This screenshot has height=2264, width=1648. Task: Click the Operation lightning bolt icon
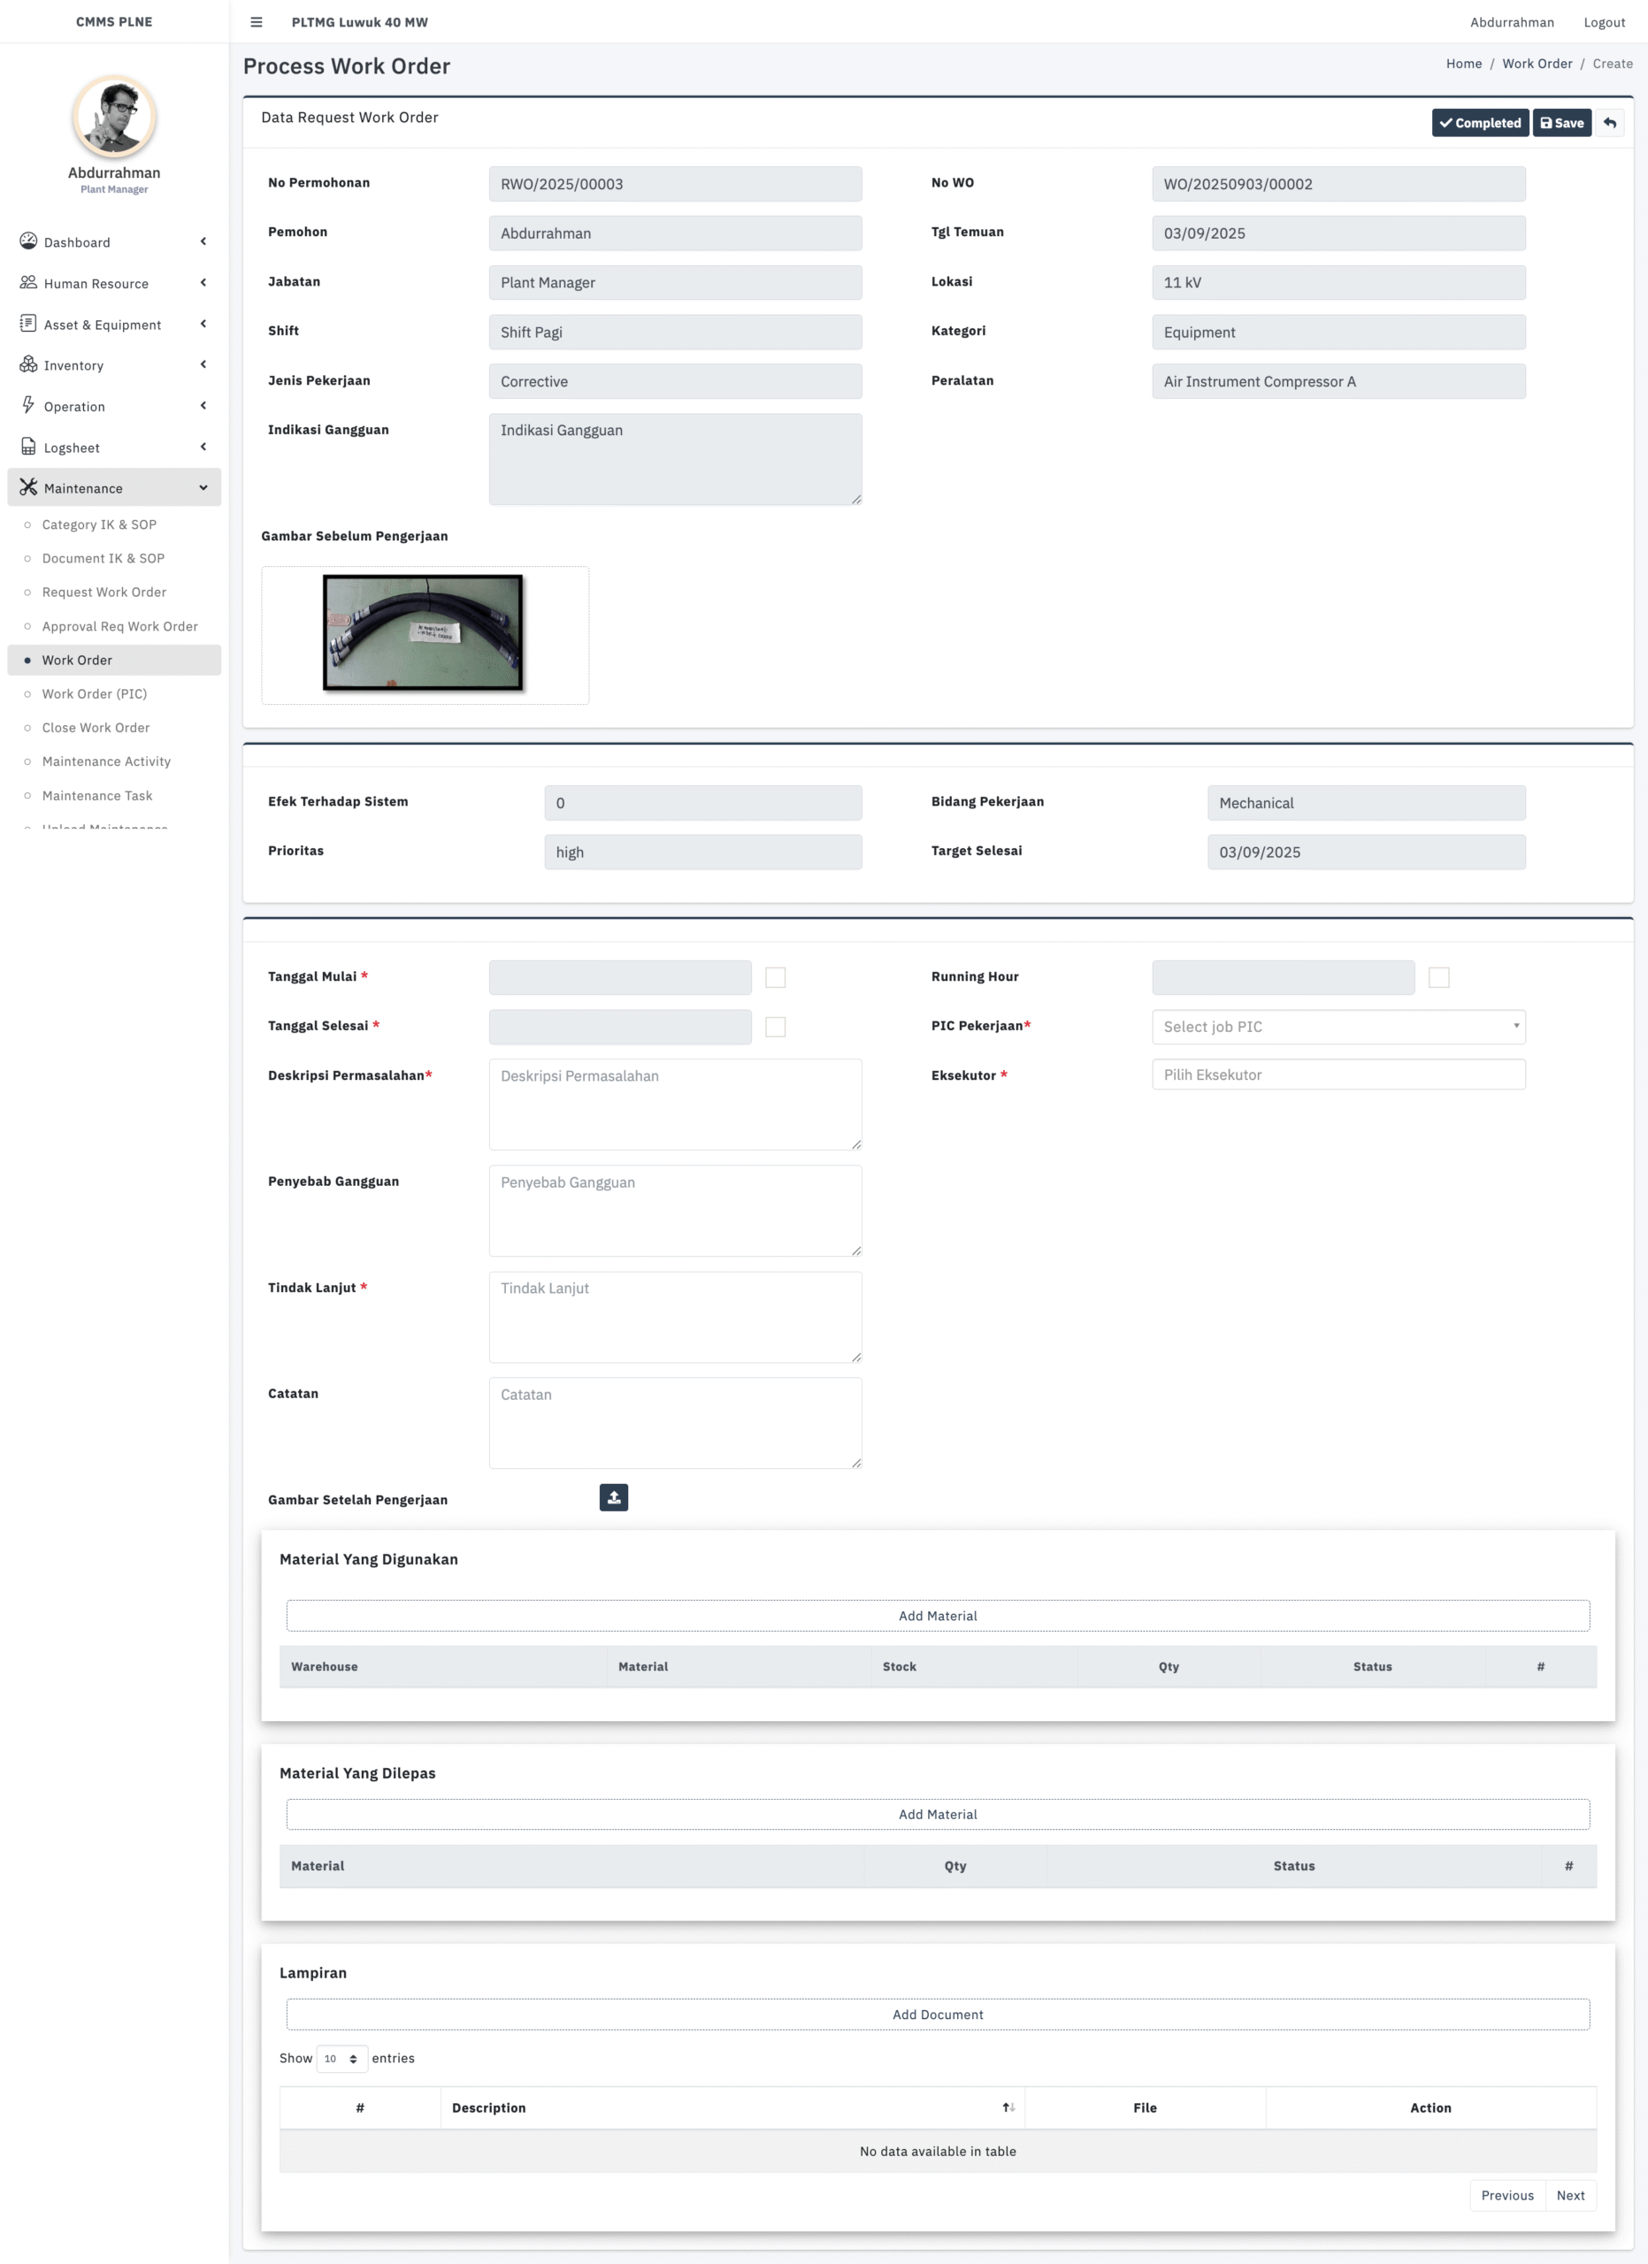click(28, 405)
